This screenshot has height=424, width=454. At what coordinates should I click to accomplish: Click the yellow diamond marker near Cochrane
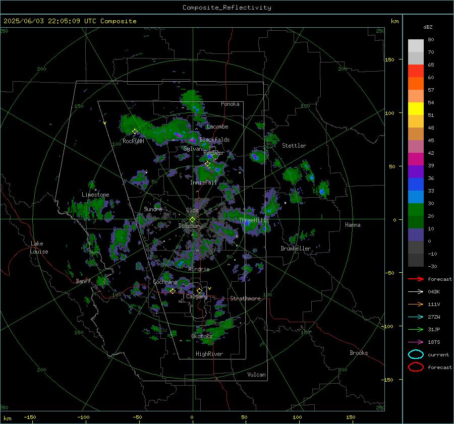[173, 291]
